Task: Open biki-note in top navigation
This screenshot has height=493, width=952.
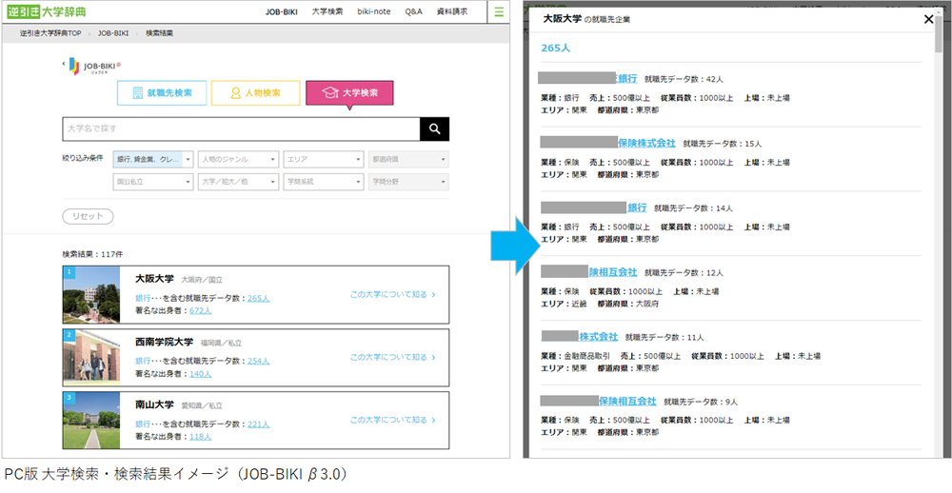Action: [374, 11]
